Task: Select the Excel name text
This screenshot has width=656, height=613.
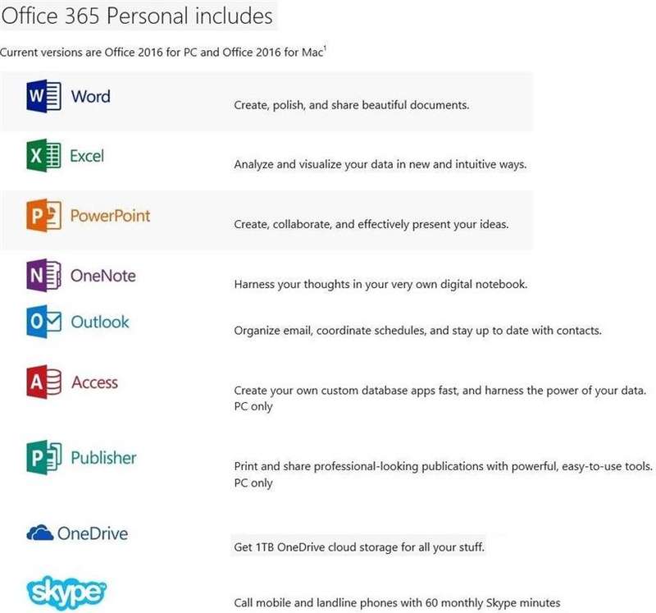Action: (87, 156)
